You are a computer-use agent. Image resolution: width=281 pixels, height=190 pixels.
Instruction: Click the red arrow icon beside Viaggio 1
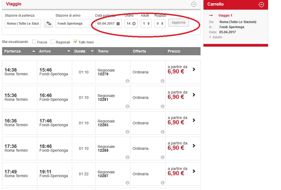point(211,15)
